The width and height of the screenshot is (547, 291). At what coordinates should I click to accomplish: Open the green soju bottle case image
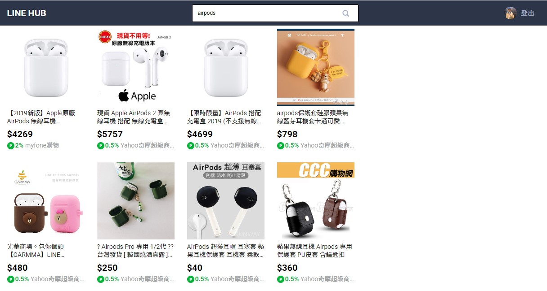coord(136,201)
